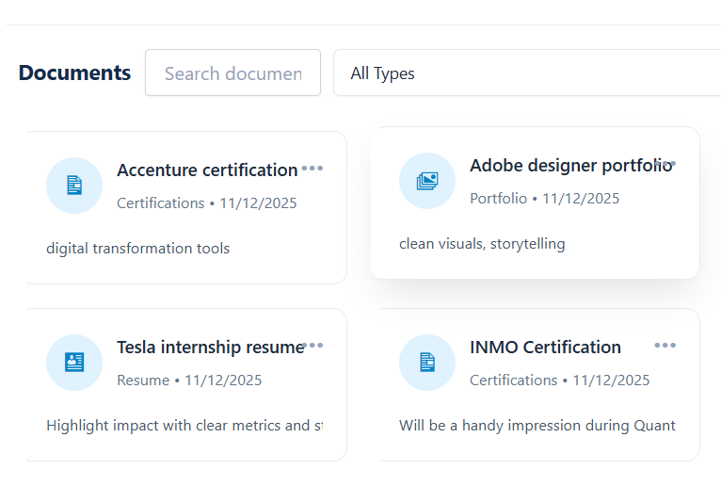Open the Adobe designer portfolio title
Viewport: 721px width, 486px height.
click(x=561, y=166)
